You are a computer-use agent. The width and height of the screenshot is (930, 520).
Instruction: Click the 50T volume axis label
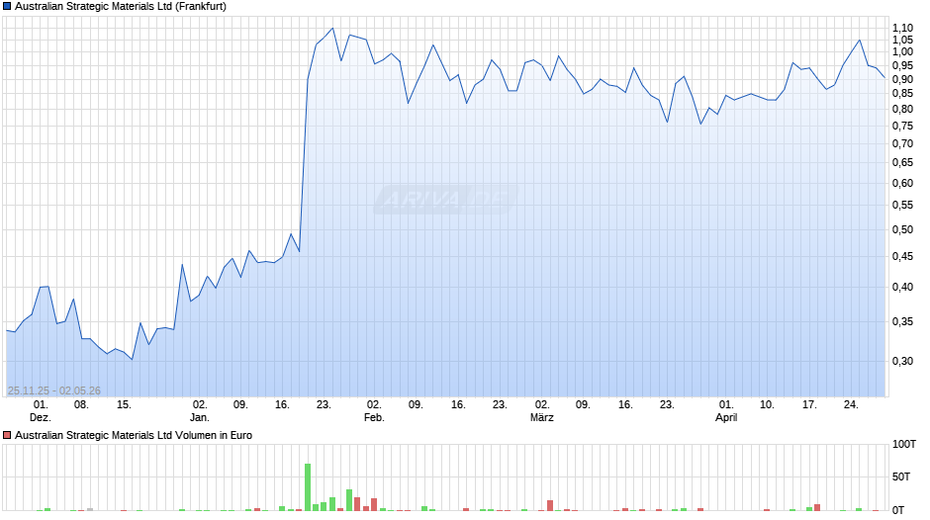(x=901, y=477)
